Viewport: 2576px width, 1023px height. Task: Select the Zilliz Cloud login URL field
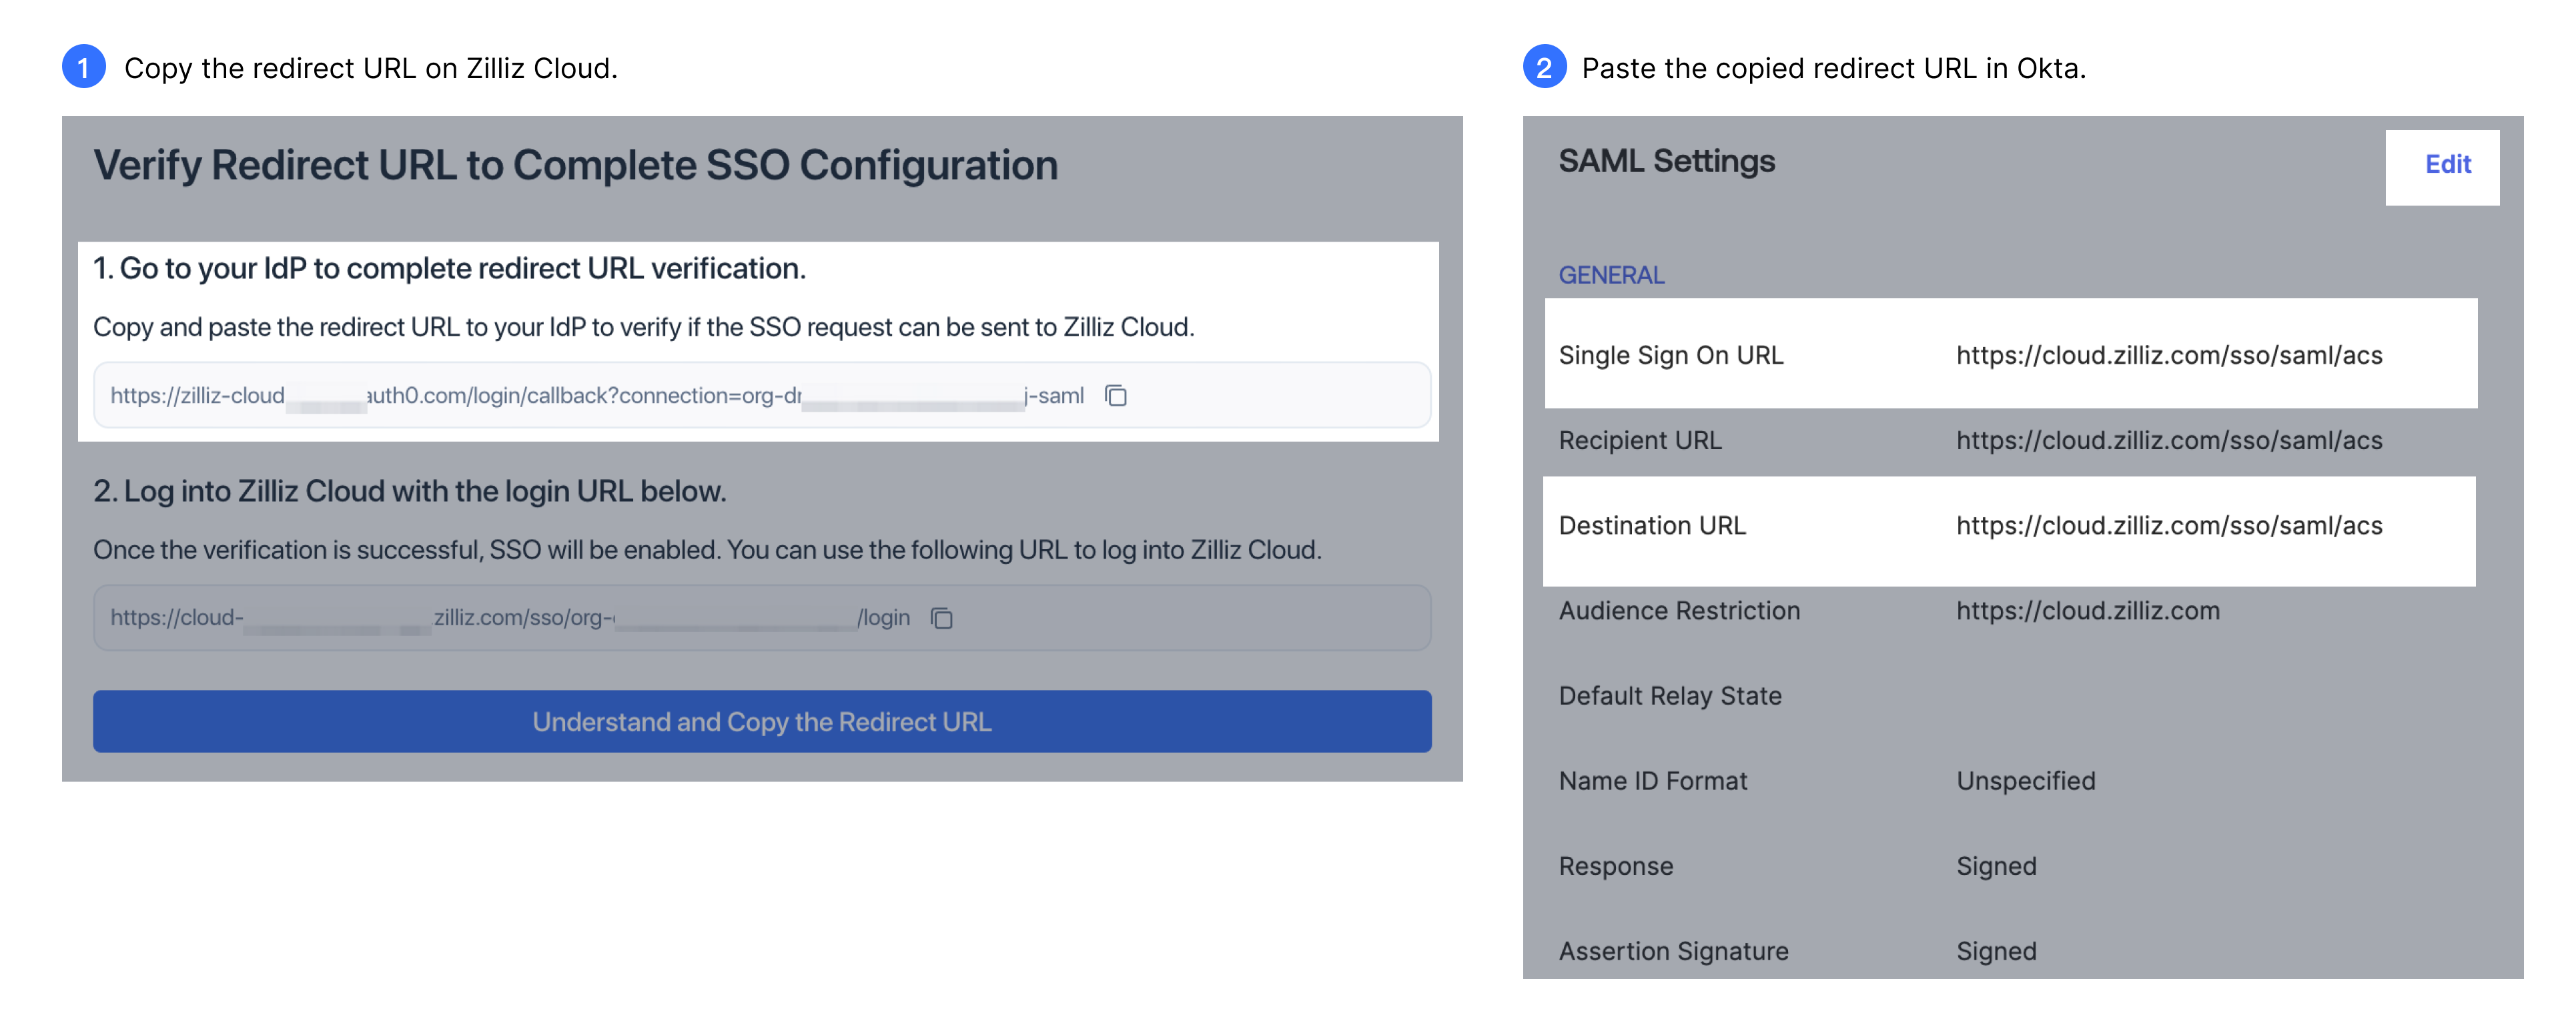(x=762, y=617)
